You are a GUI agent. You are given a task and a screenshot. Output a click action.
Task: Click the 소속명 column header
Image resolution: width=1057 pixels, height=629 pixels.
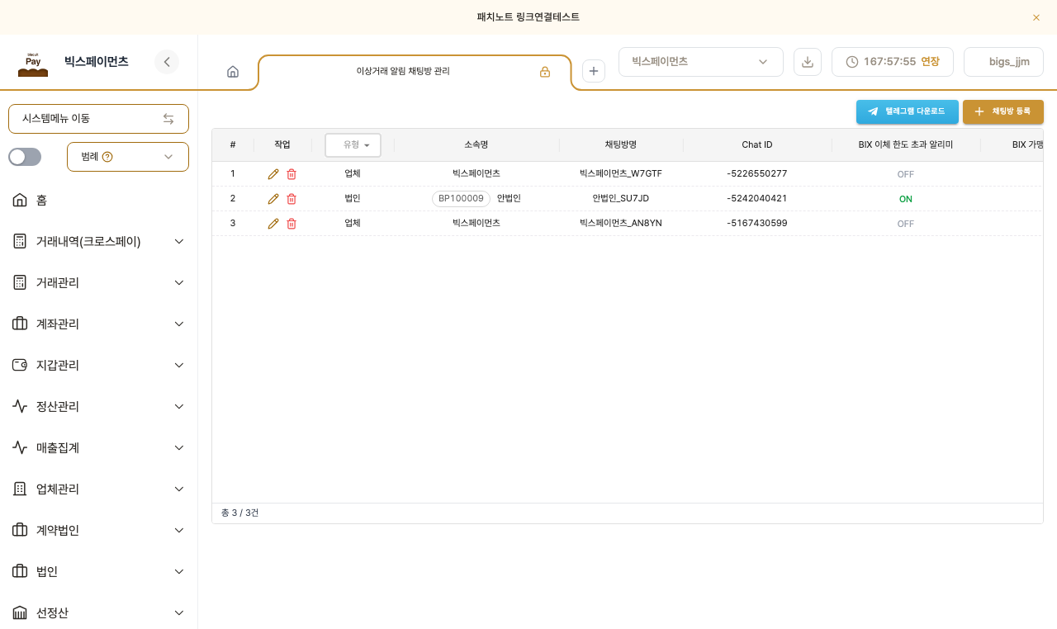(476, 144)
